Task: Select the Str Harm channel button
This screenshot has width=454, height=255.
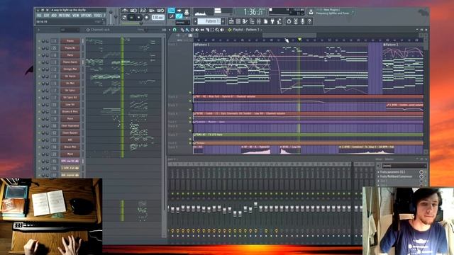Action: (70, 76)
